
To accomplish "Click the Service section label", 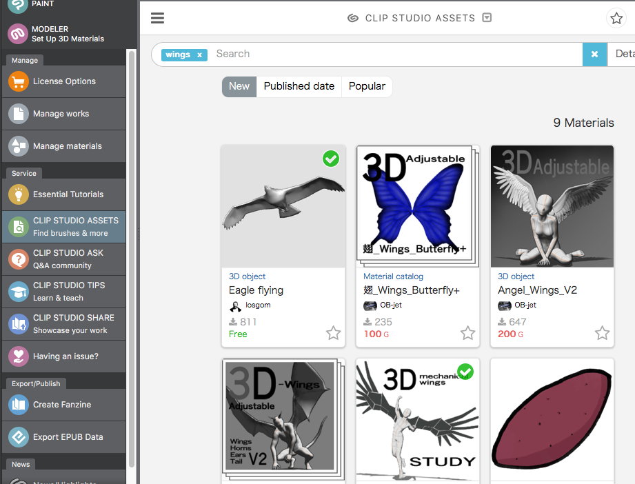I will pyautogui.click(x=24, y=173).
